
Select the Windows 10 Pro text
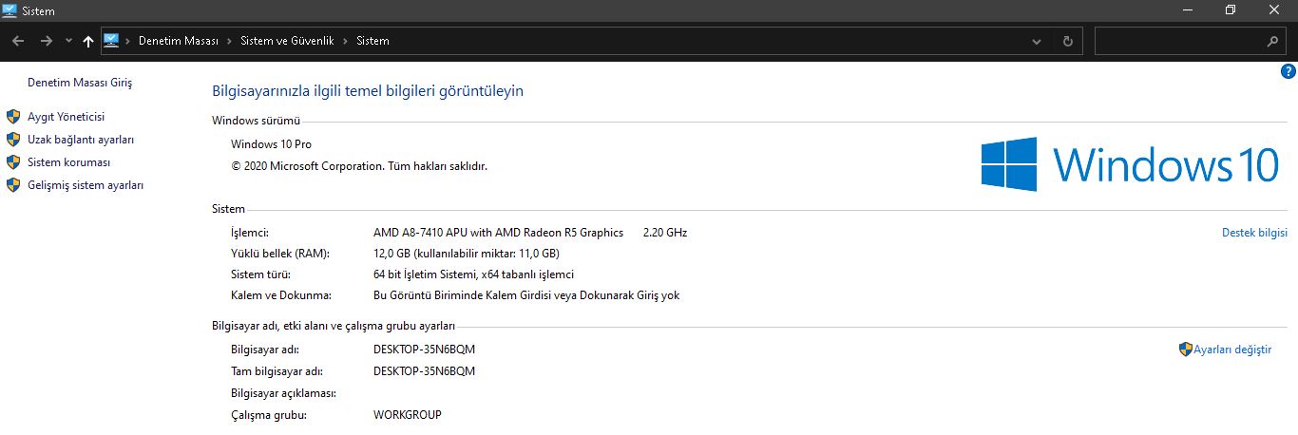tap(271, 144)
